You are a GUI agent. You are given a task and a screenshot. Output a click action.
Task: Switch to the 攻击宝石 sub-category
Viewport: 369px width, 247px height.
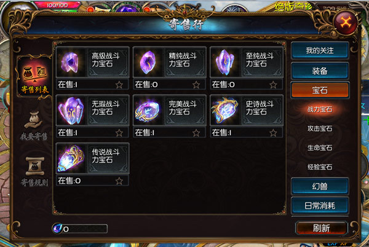320,128
